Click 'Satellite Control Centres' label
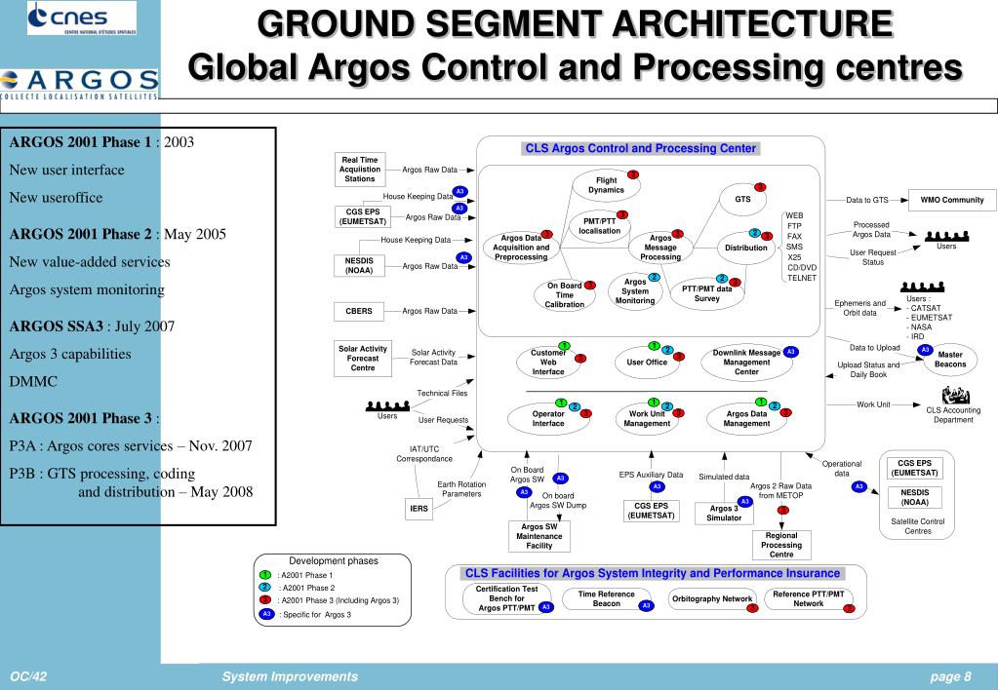This screenshot has height=690, width=998. (918, 526)
